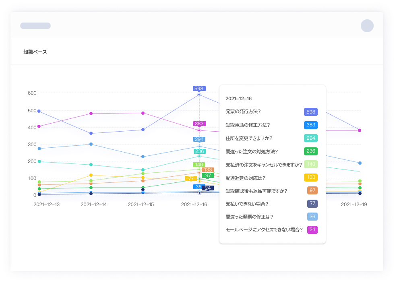Choose tooltip entry 支払いできない場合？
Viewport: 397px width, 283px height.
click(247, 204)
